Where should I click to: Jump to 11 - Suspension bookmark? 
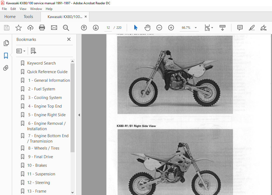click(x=41, y=174)
